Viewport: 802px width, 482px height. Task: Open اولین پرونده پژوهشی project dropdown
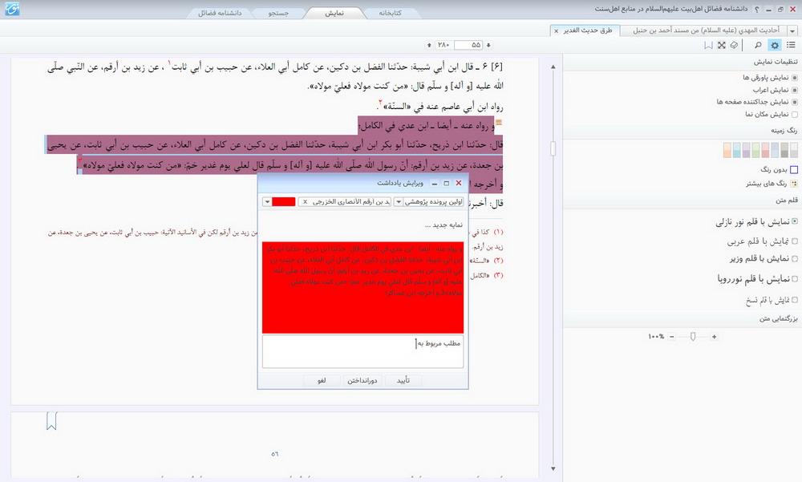coord(398,201)
